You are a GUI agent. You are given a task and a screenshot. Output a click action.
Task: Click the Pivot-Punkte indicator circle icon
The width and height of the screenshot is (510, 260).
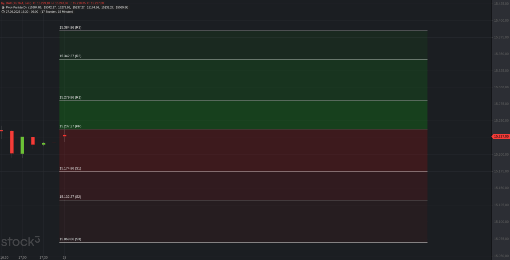(x=3, y=7)
